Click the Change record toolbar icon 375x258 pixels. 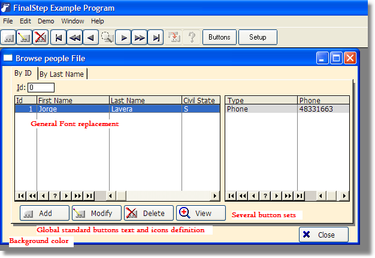tap(25, 37)
